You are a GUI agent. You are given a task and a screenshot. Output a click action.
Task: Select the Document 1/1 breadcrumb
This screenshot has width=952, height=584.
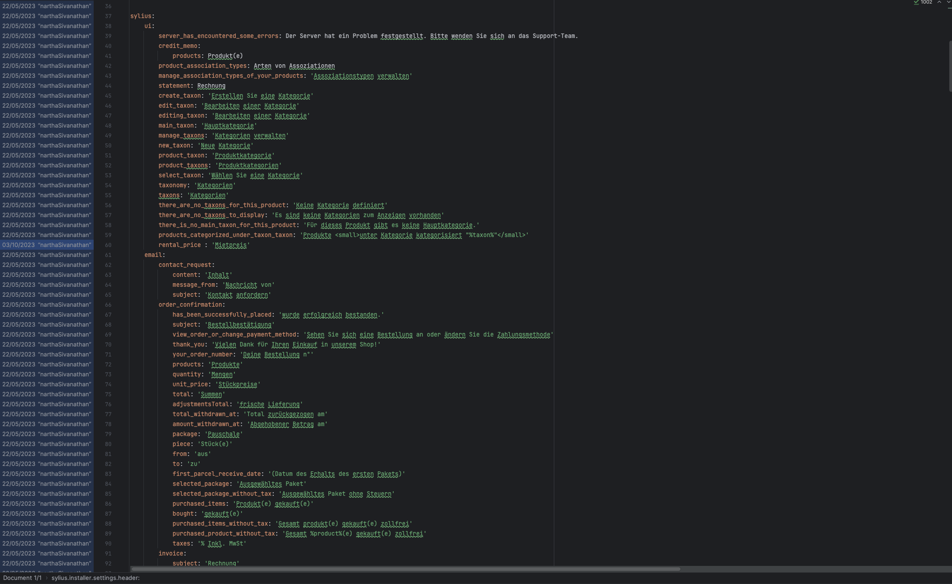pyautogui.click(x=22, y=578)
